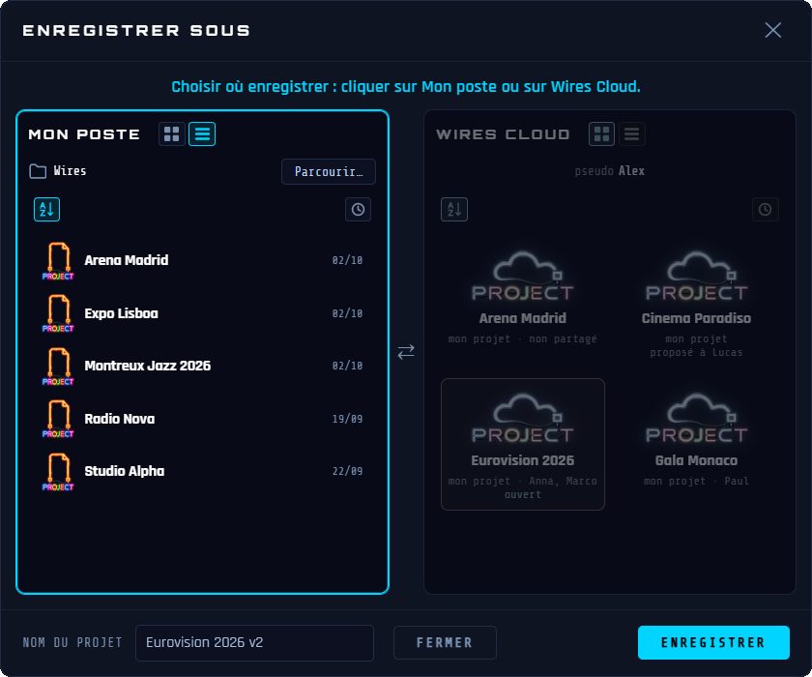812x677 pixels.
Task: Sort Wires Cloud projects by date
Action: [766, 209]
